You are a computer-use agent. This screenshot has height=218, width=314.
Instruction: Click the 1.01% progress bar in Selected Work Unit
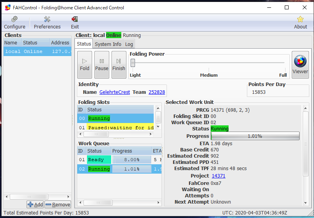pos(255,136)
